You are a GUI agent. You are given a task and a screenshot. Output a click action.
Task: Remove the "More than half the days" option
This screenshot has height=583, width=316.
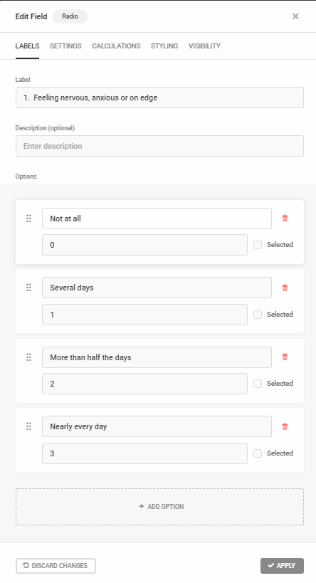click(x=285, y=357)
